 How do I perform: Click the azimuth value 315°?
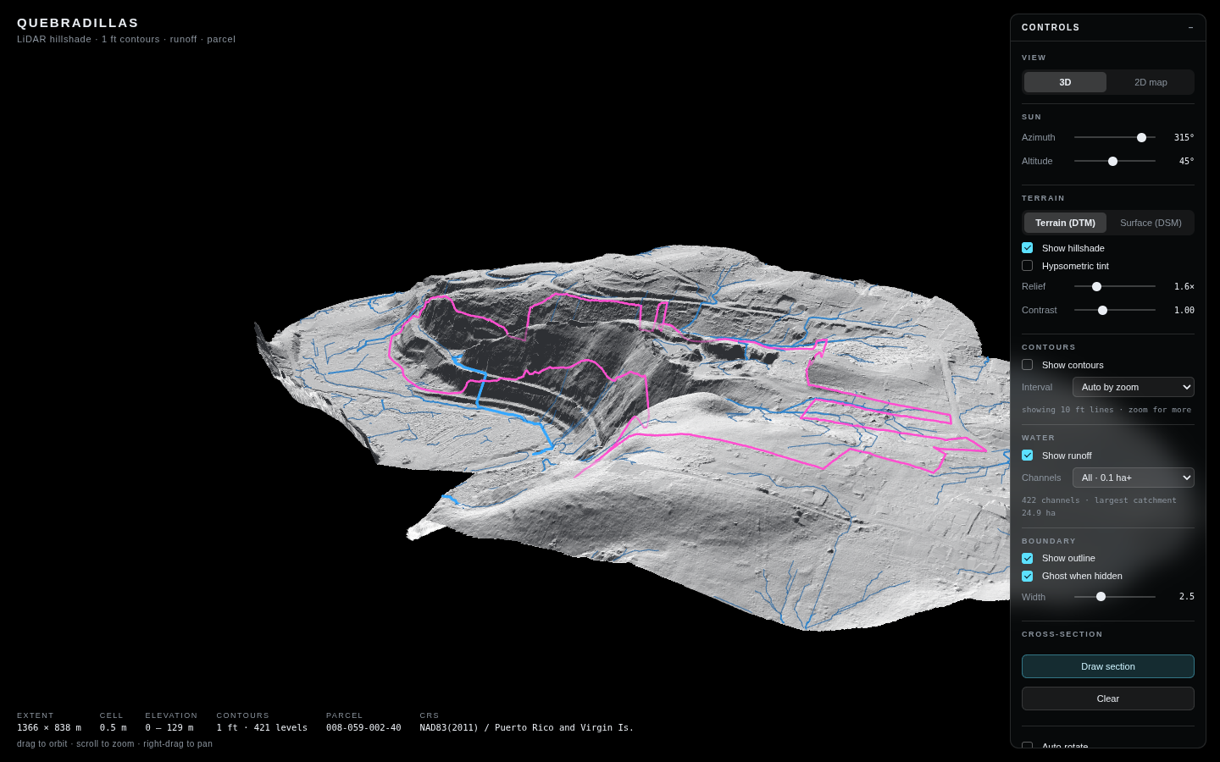pyautogui.click(x=1184, y=137)
